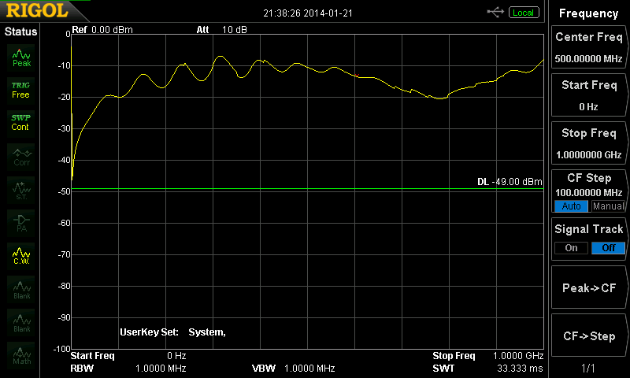Select the PA preamplifier icon

tap(21, 221)
